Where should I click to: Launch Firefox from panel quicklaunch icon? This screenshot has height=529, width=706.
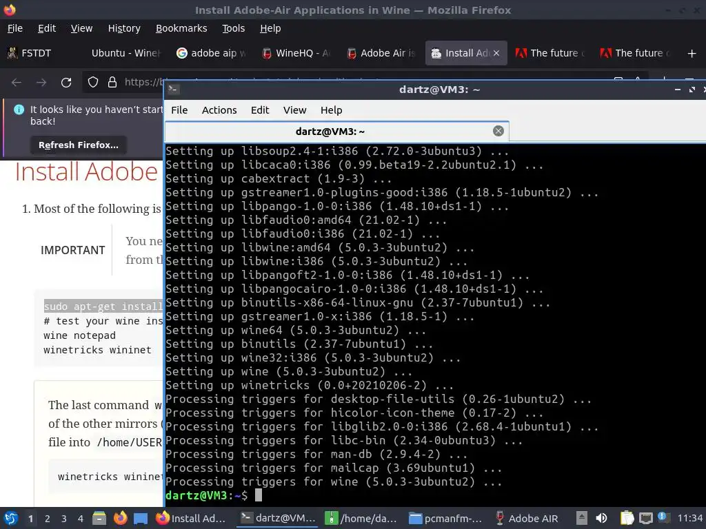point(120,518)
